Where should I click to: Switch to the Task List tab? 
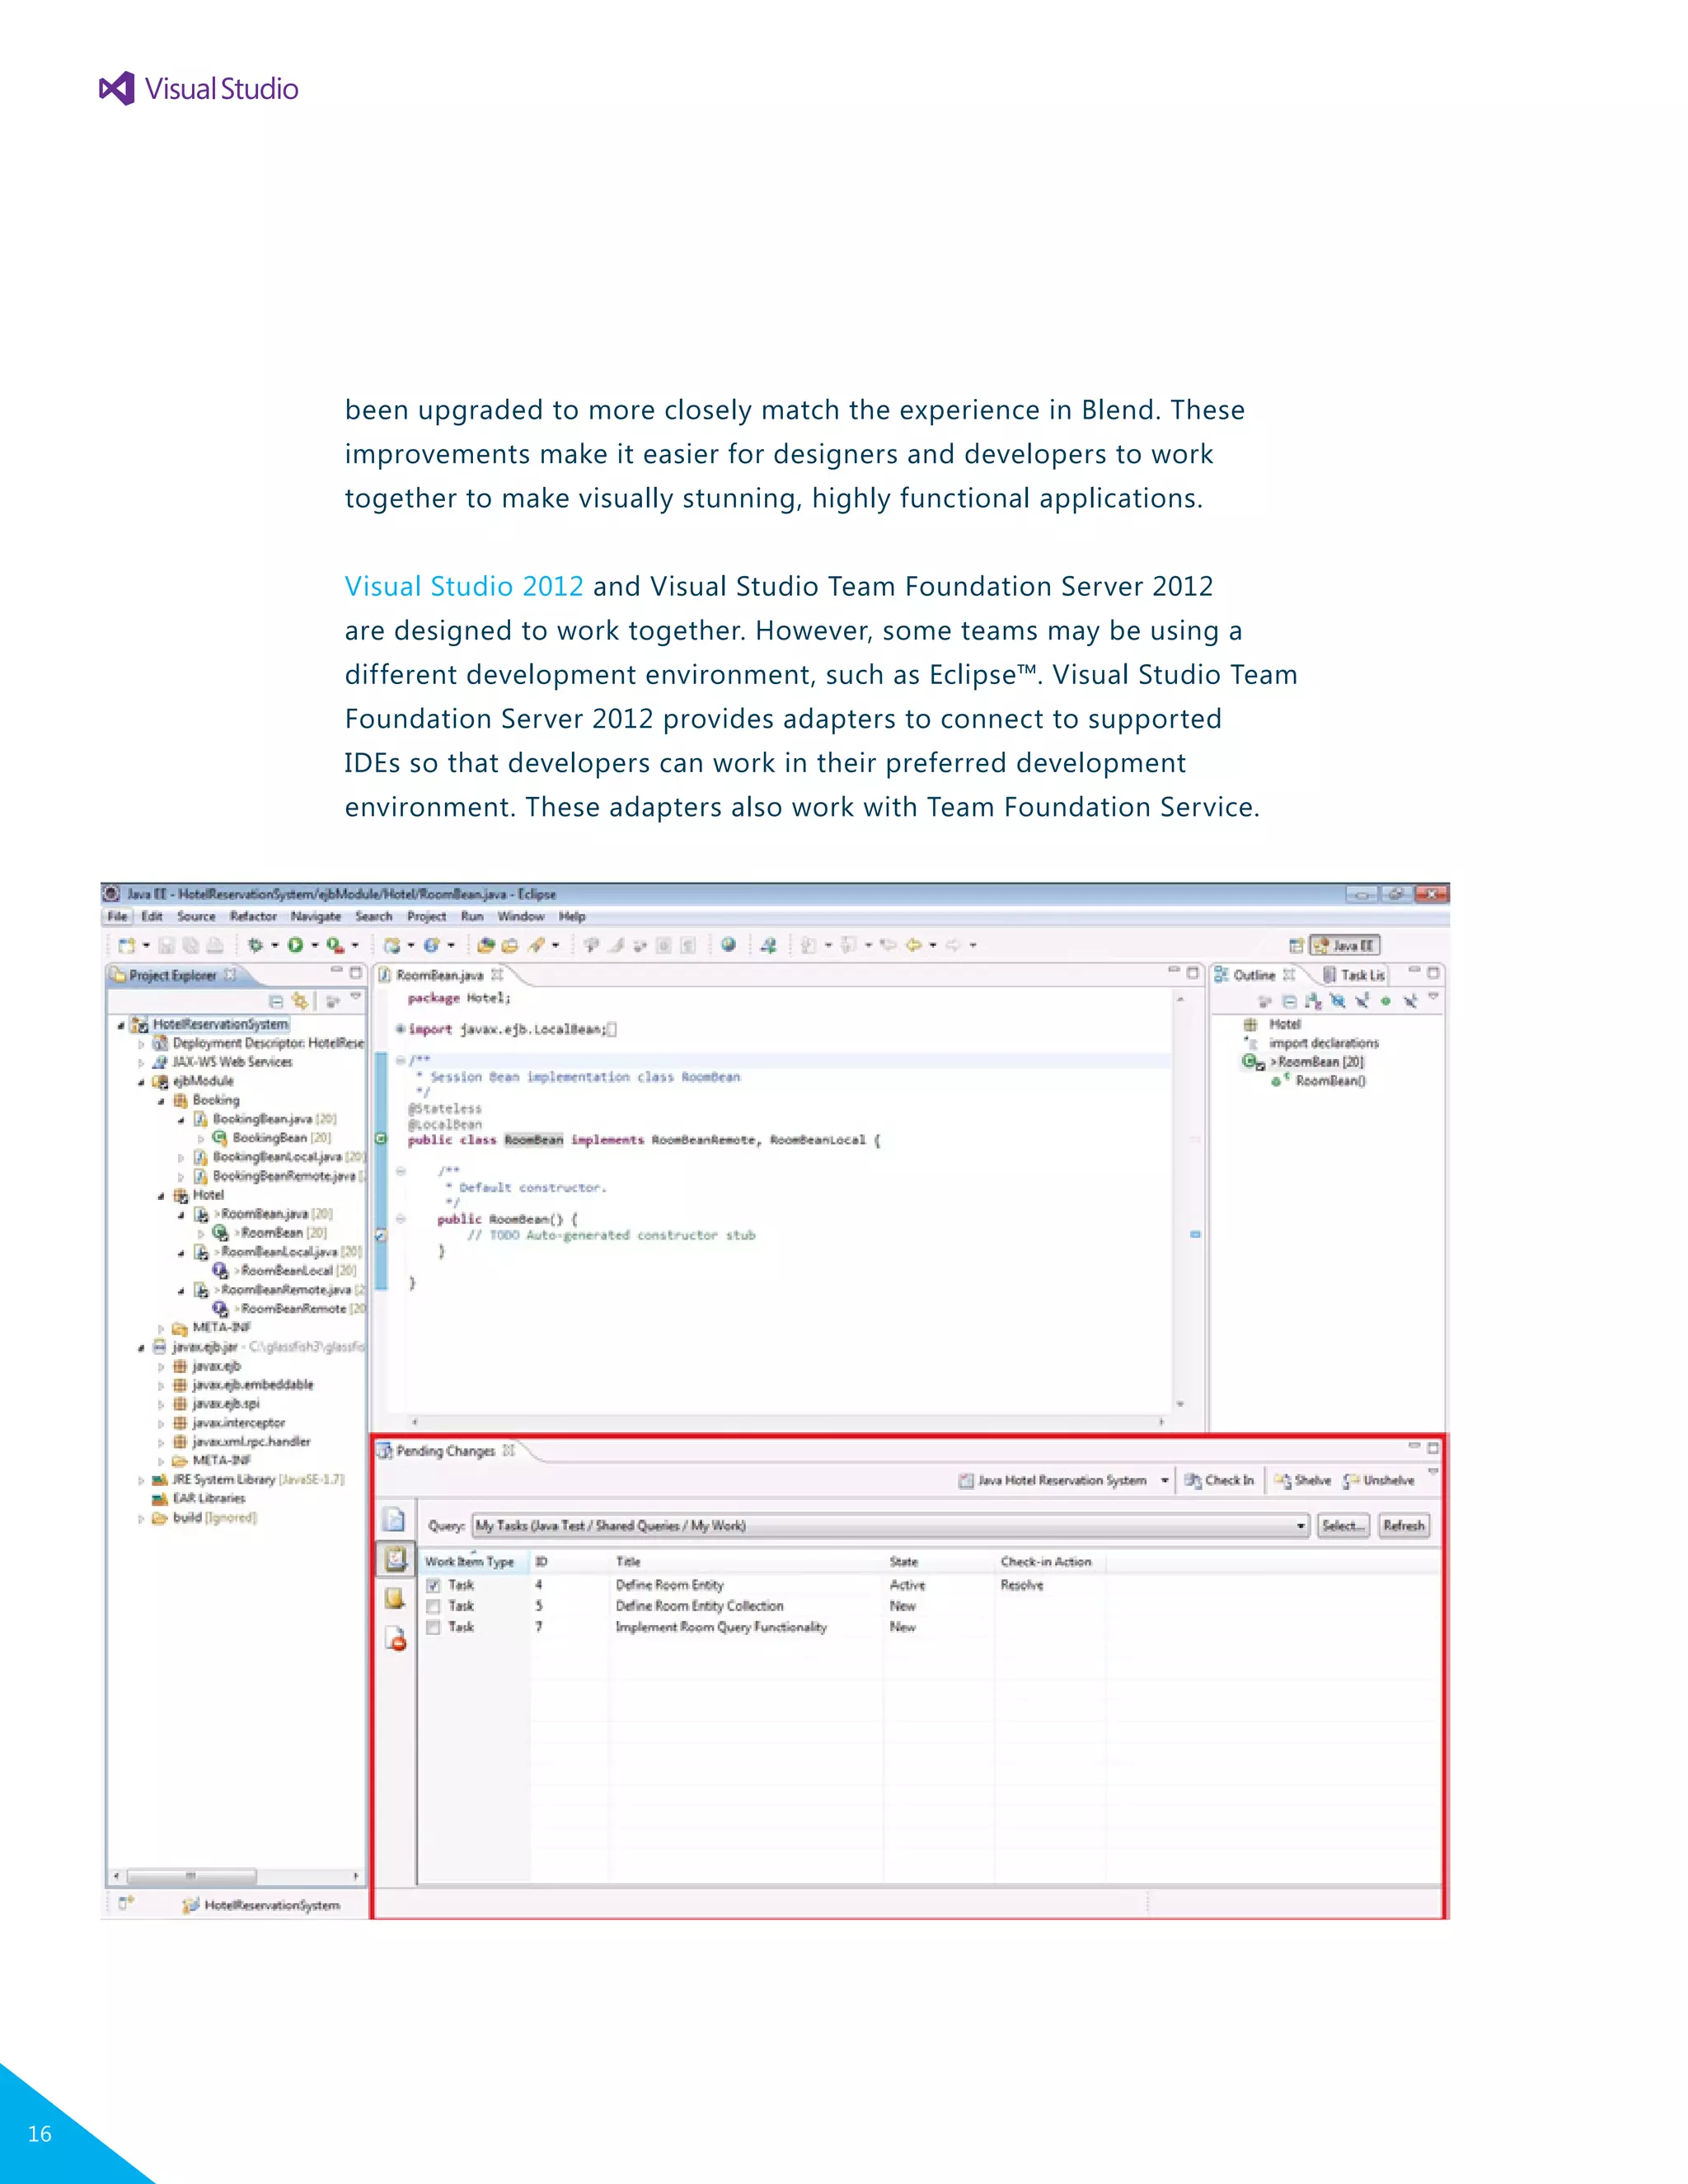point(1354,975)
